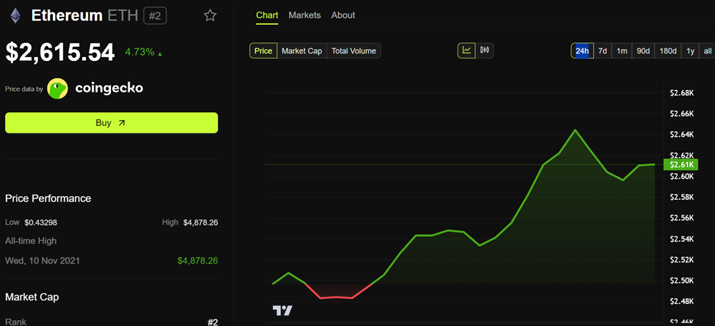The height and width of the screenshot is (326, 715).
Task: Click the #2 rank badge
Action: 155,16
